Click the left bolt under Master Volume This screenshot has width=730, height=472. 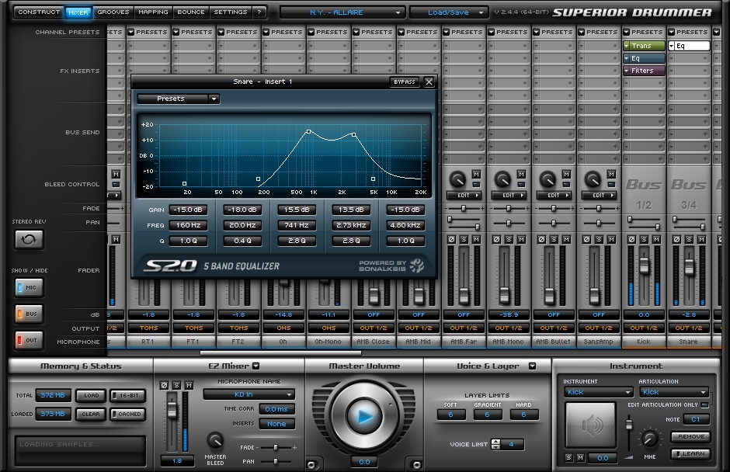311,464
